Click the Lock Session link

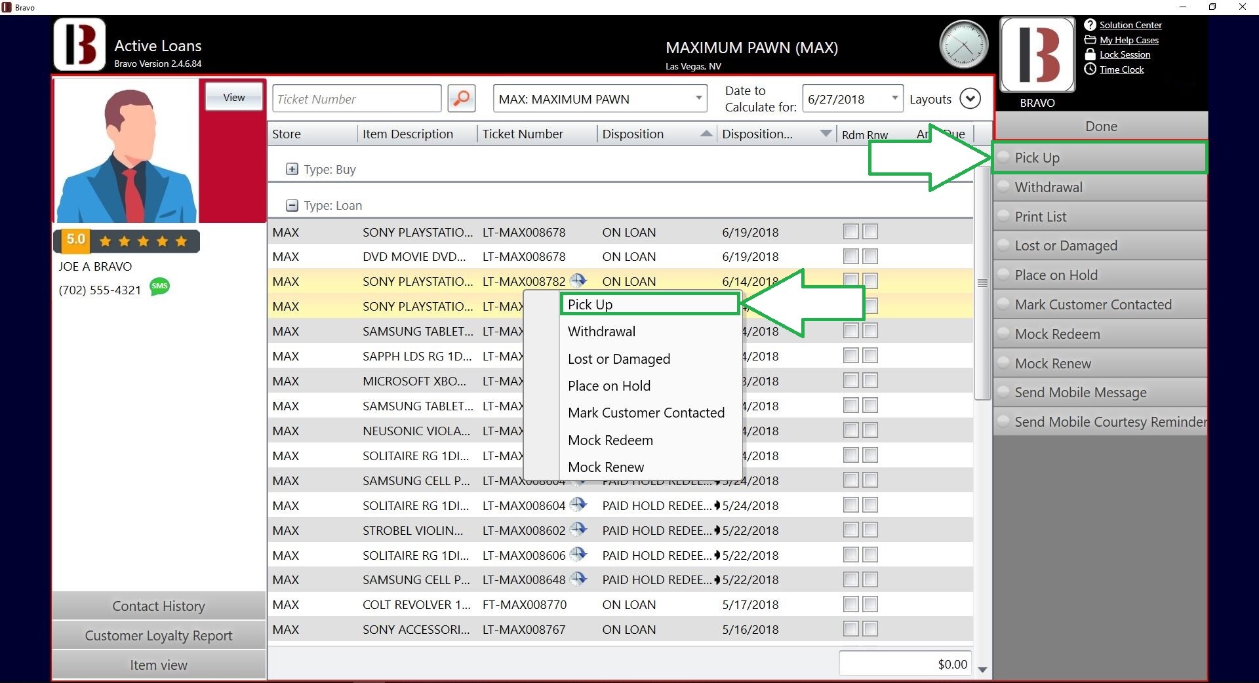pyautogui.click(x=1125, y=54)
